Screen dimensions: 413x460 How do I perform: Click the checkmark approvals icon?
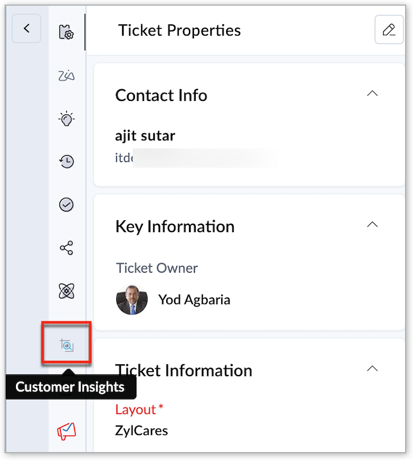(67, 205)
